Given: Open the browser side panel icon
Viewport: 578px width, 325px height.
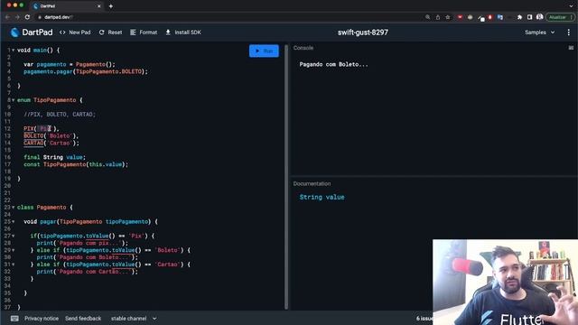Looking at the screenshot, I should click(530, 17).
